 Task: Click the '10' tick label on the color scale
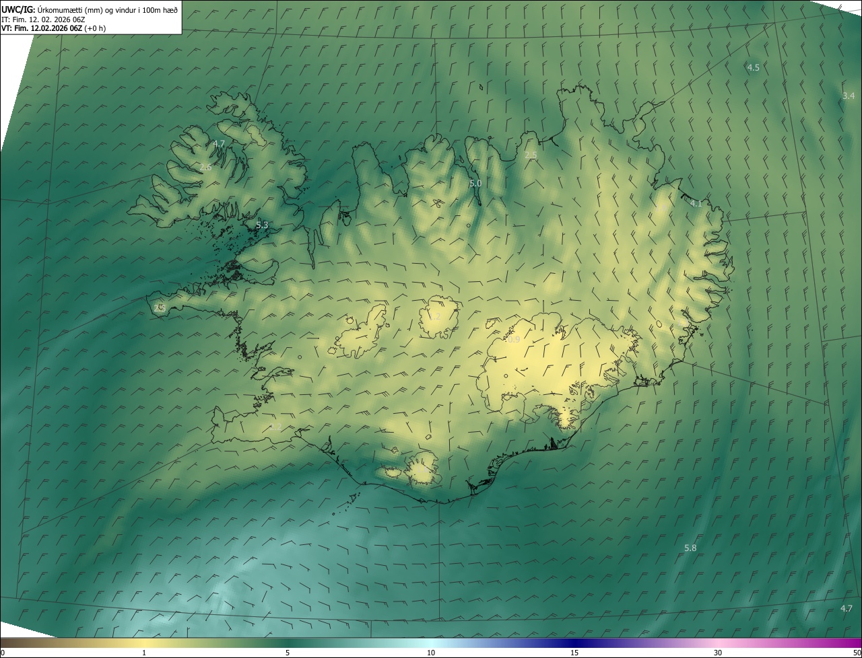tap(431, 653)
